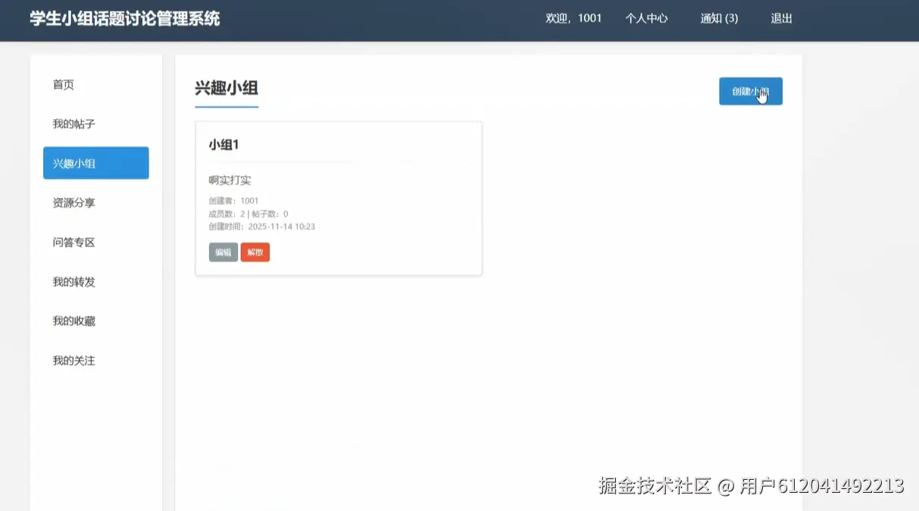This screenshot has height=511, width=919.
Task: Click the creator 1001 info on the card
Action: pyautogui.click(x=233, y=200)
